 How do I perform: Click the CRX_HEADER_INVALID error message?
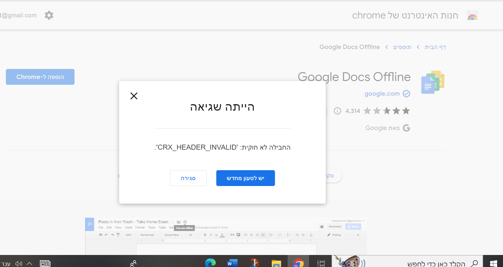(x=222, y=147)
